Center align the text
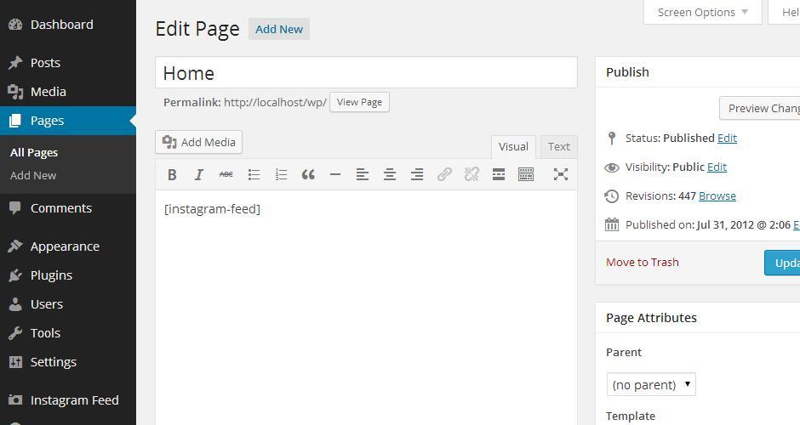Screen dimensions: 800x425 390,174
